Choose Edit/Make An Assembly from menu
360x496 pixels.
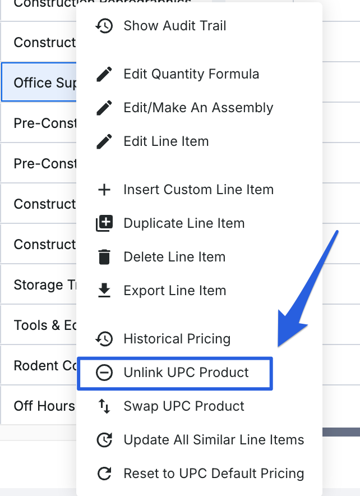(x=198, y=108)
